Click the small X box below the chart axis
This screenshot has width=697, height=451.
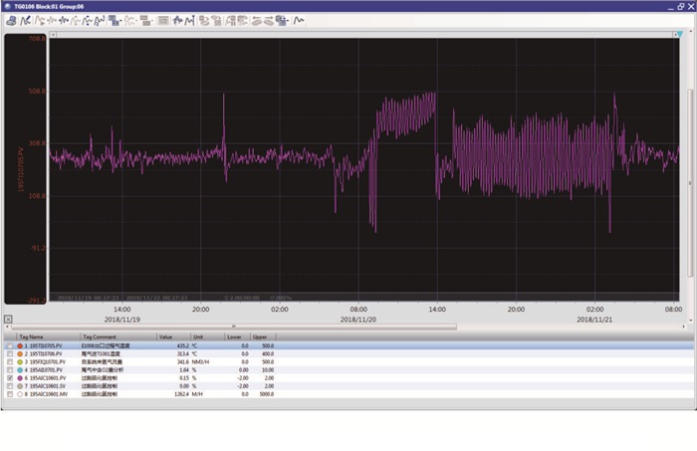point(8,319)
